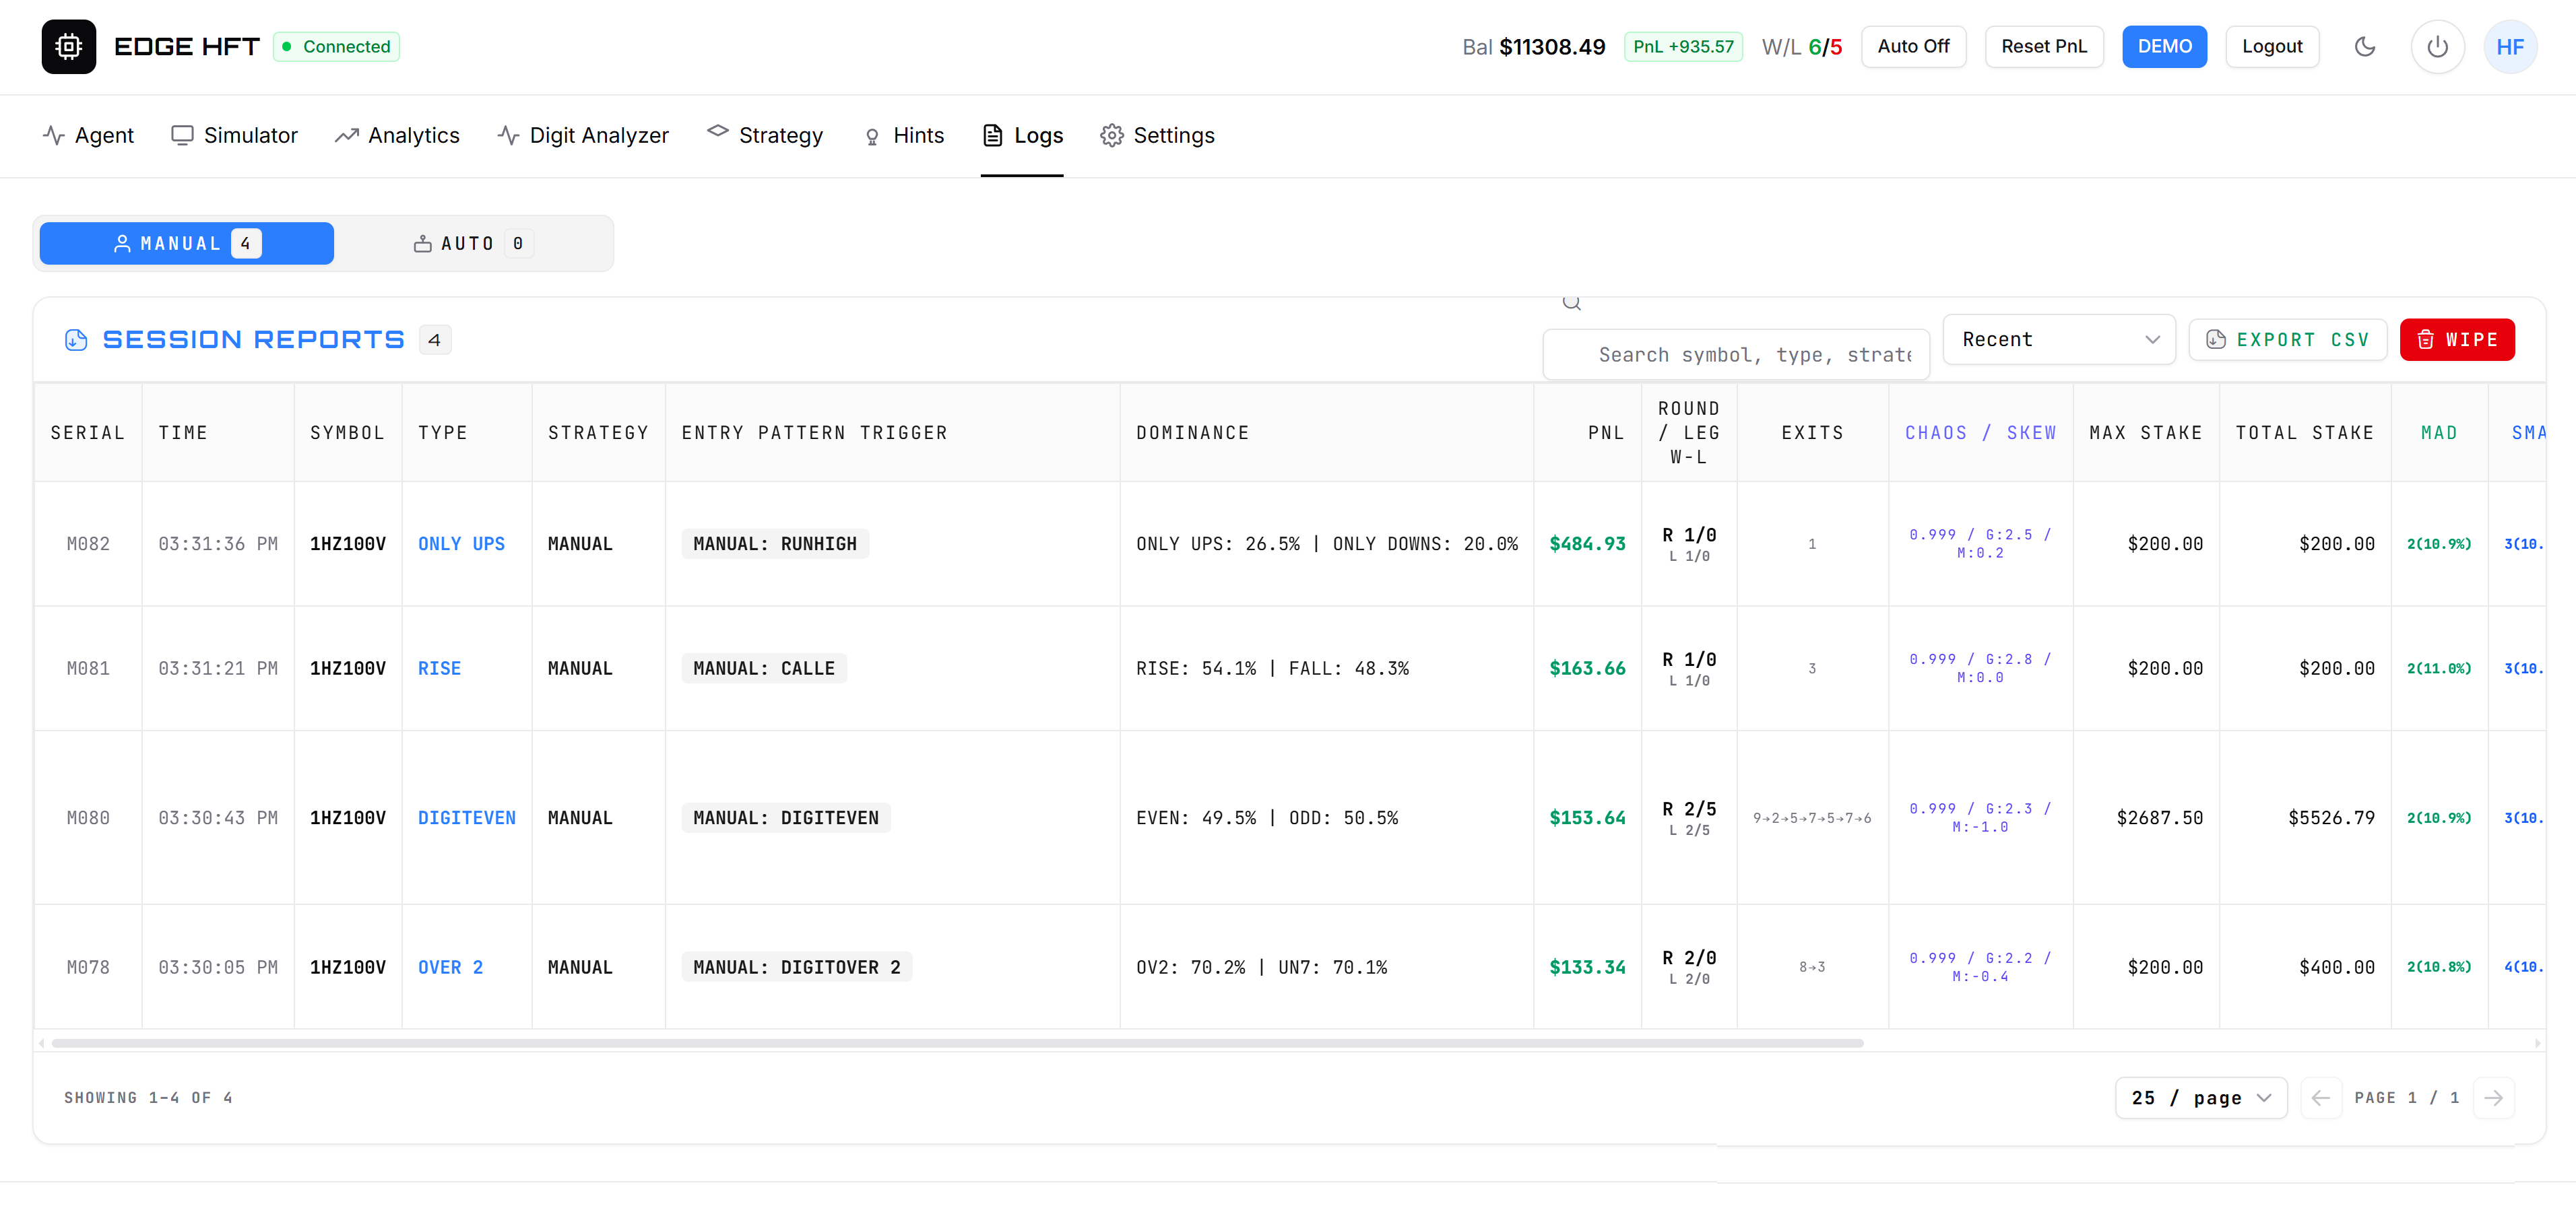This screenshot has height=1208, width=2576.
Task: Click the OVER 2 type link
Action: point(450,967)
